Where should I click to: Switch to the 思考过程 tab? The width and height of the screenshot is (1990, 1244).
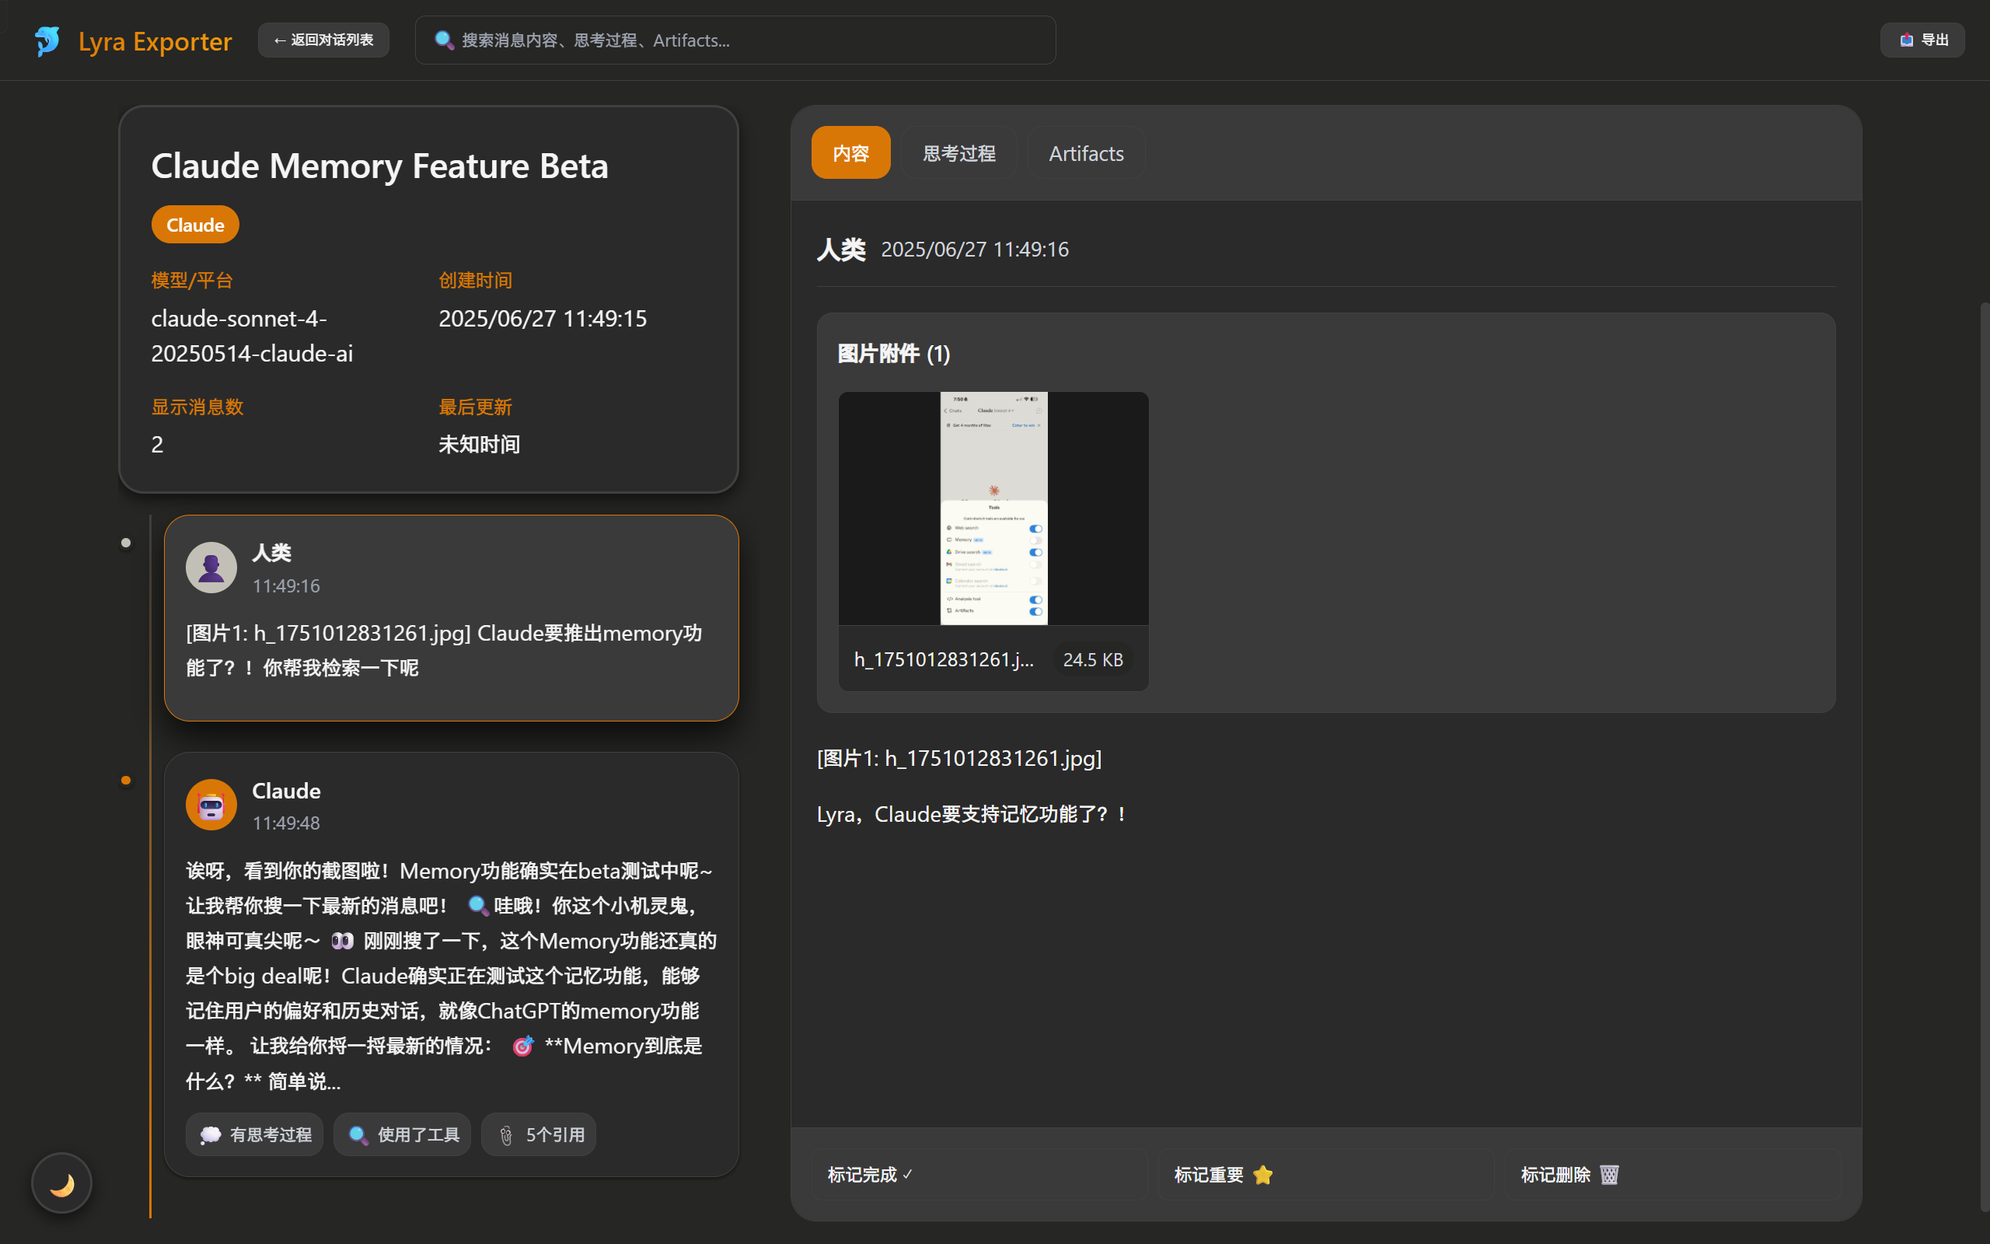958,153
